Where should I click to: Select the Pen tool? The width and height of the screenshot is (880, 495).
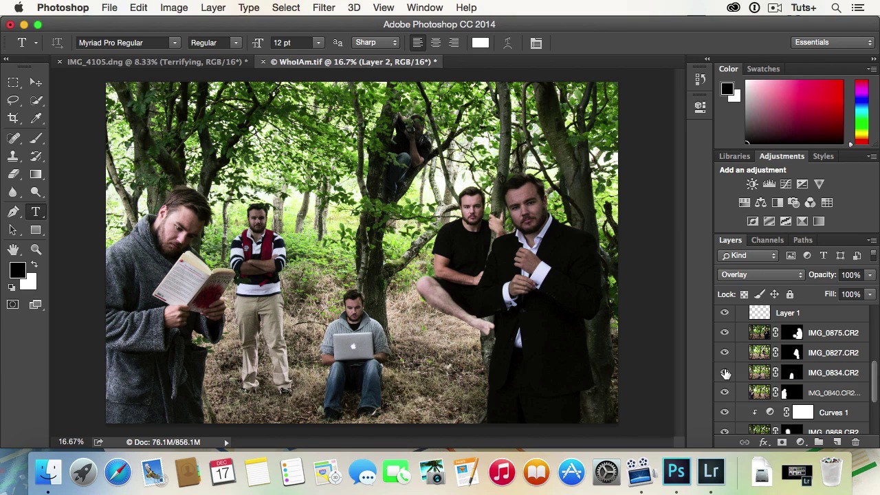pyautogui.click(x=13, y=212)
